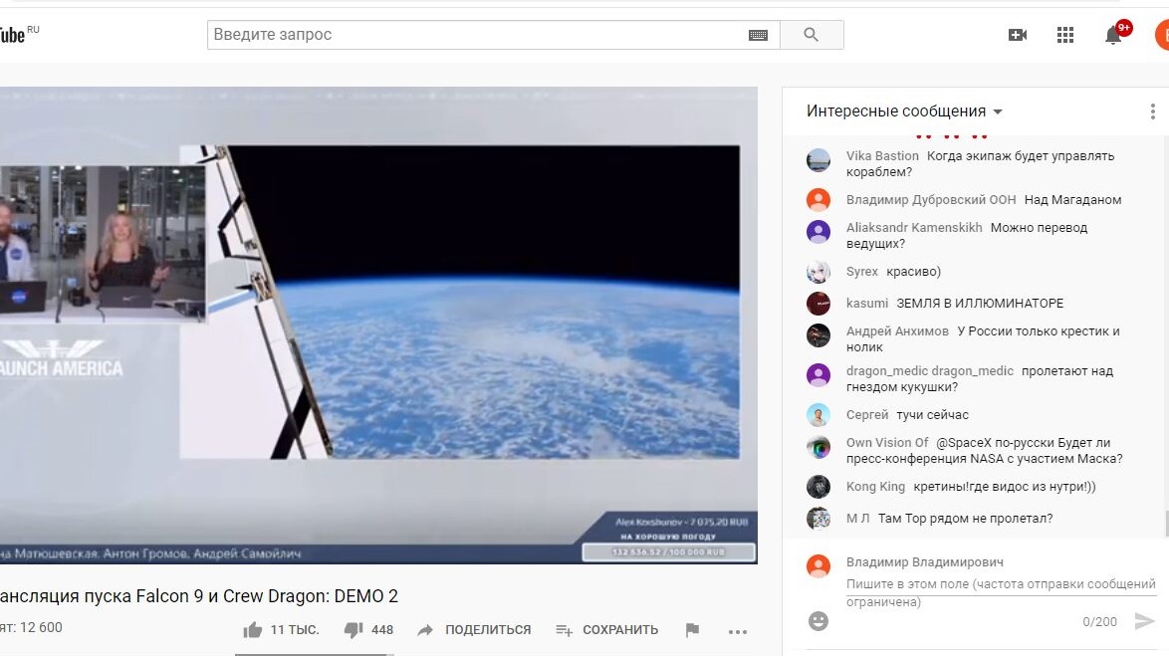Click Андрей Анхимов's avatar

pos(818,335)
